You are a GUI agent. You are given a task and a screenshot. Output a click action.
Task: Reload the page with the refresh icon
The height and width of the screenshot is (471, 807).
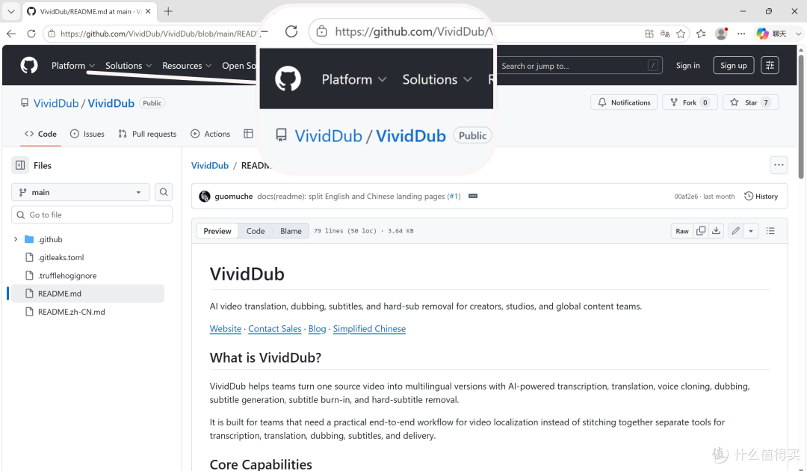[x=31, y=34]
